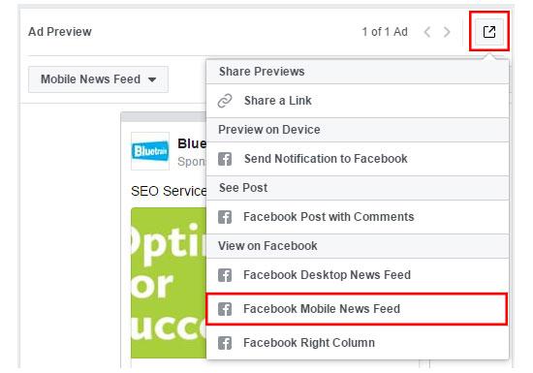Click the green ad image

[x=169, y=283]
